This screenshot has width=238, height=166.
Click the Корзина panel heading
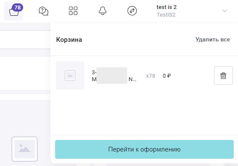(x=69, y=40)
